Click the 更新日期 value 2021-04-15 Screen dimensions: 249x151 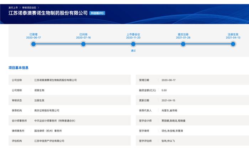click(168, 101)
